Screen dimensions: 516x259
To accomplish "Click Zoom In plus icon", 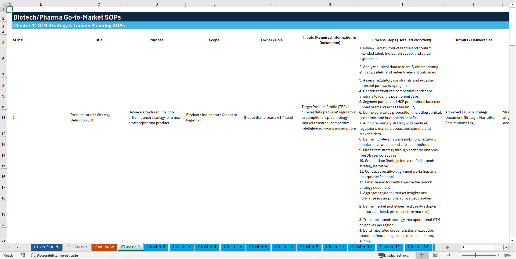I will tap(499, 255).
